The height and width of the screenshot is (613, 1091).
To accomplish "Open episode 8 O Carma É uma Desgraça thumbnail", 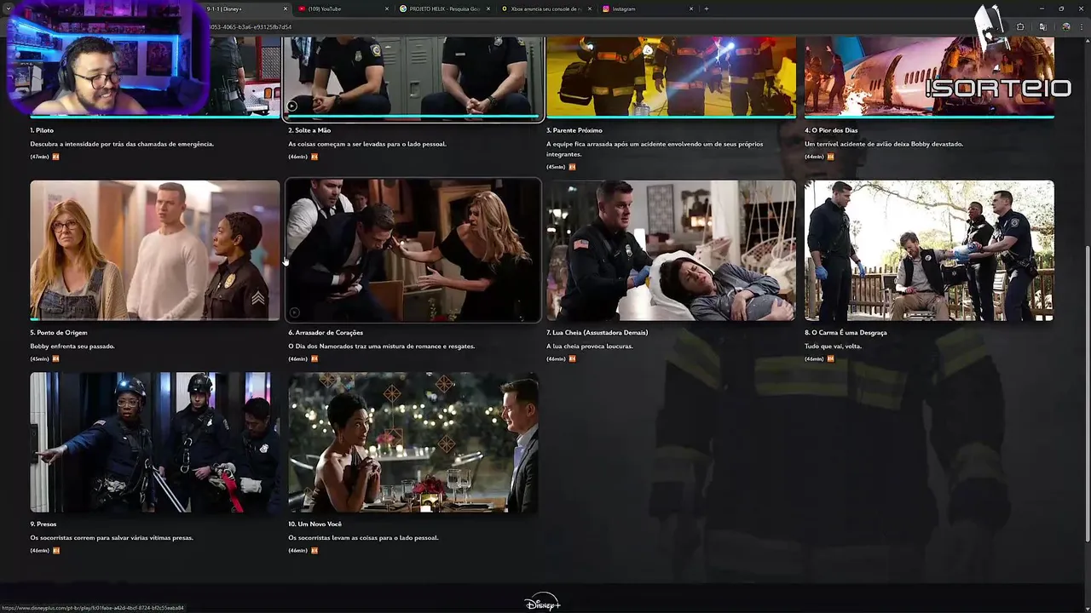I will point(929,250).
